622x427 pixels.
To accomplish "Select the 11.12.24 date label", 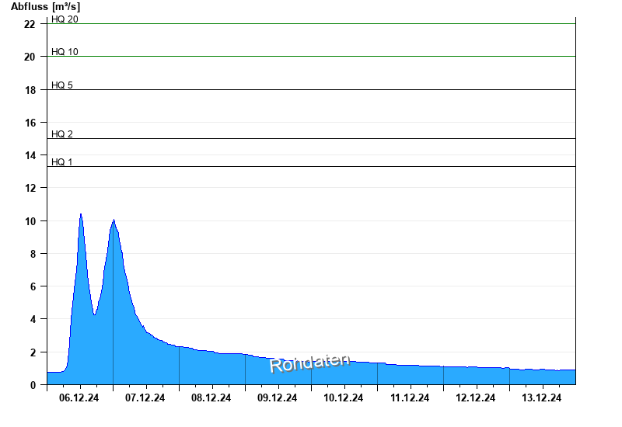I will click(x=410, y=397).
